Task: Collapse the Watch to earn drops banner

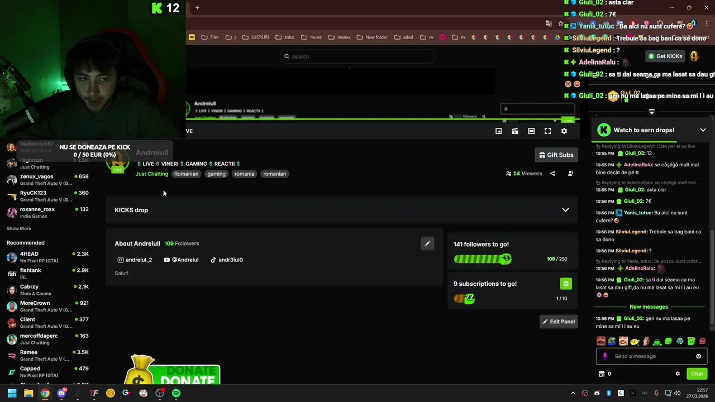Action: click(x=703, y=130)
